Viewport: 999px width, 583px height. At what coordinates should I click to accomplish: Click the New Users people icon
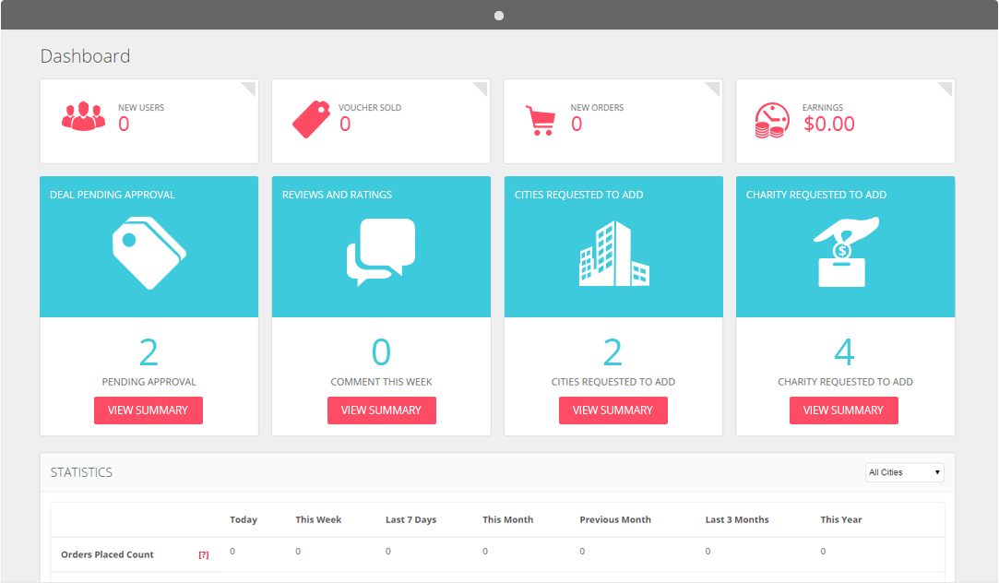point(83,117)
